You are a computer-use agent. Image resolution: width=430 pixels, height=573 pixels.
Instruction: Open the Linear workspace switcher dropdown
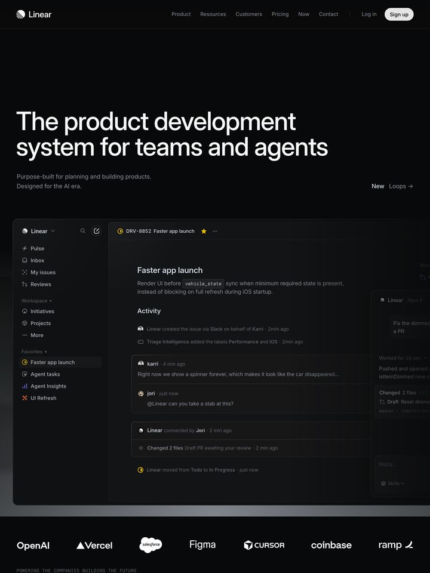coord(38,231)
